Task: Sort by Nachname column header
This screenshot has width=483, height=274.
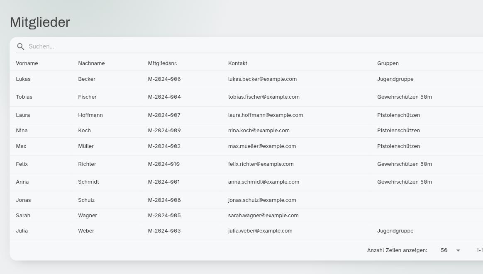Action: (x=91, y=63)
